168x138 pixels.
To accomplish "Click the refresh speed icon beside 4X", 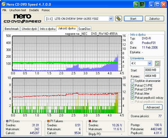I will (157, 63).
